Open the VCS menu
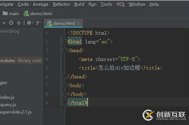This screenshot has width=189, height=125. pyautogui.click(x=120, y=4)
